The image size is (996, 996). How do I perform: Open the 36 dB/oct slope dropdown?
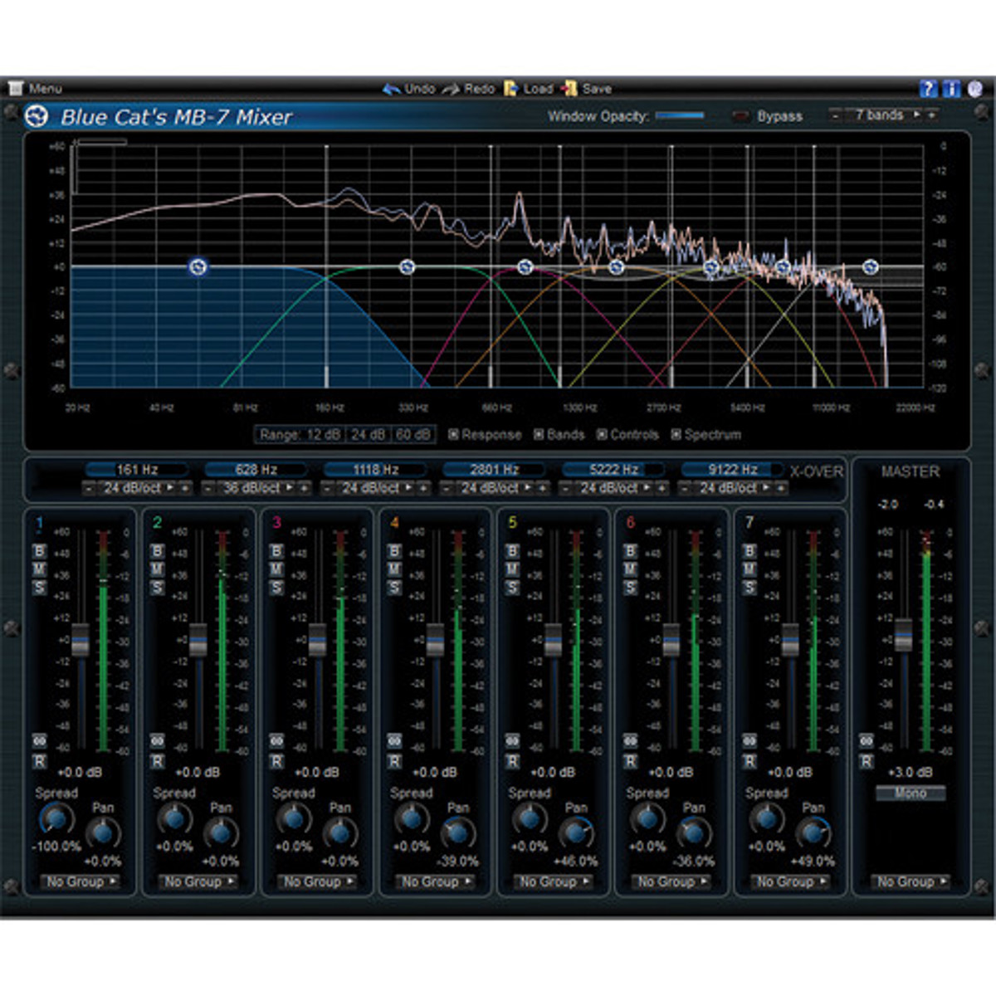click(x=256, y=488)
